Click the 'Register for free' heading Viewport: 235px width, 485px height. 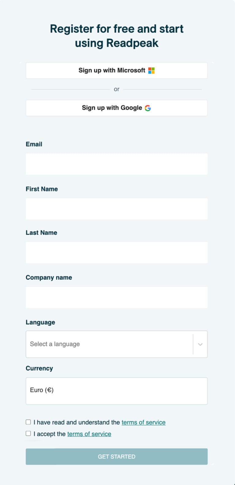click(117, 36)
